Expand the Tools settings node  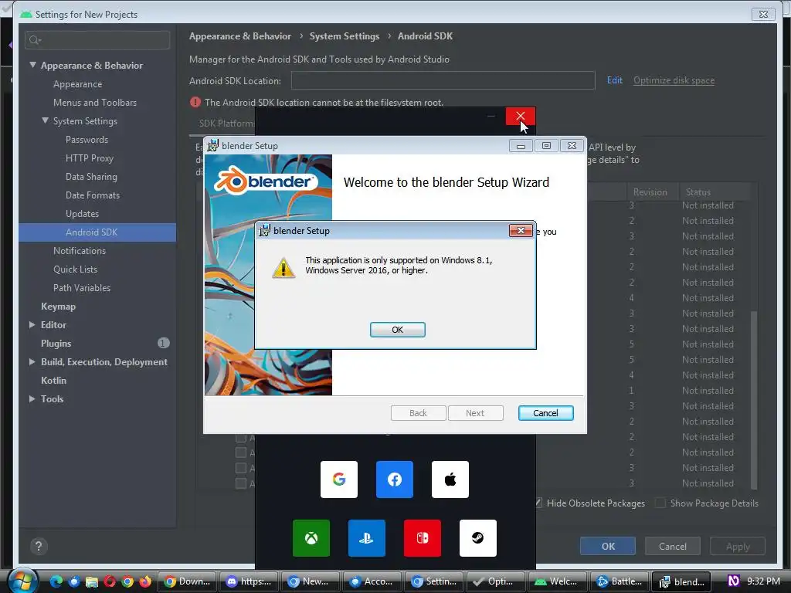32,399
